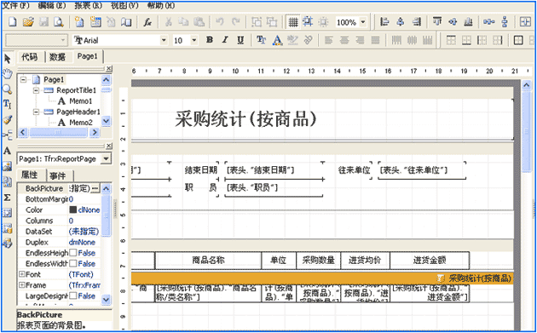Open the Page1: TfrxReportPage object selector dropdown

click(107, 158)
